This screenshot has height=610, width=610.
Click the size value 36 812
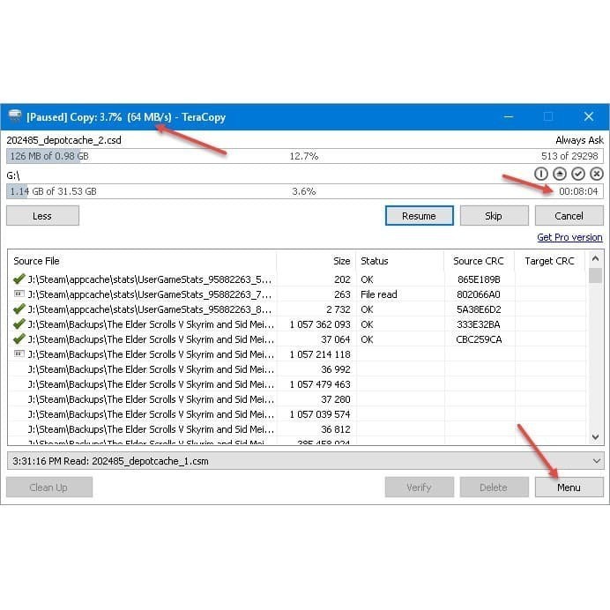click(x=336, y=429)
